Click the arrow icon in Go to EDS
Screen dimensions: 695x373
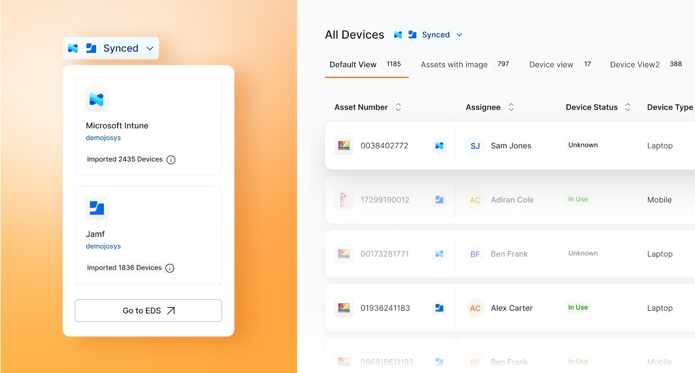(171, 310)
